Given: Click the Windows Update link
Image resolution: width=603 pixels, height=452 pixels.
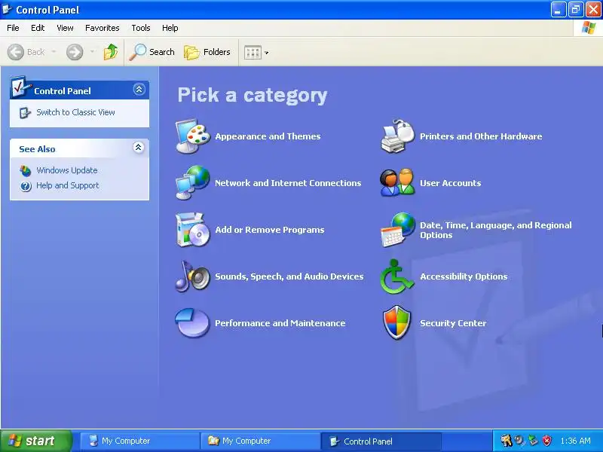Looking at the screenshot, I should 67,170.
